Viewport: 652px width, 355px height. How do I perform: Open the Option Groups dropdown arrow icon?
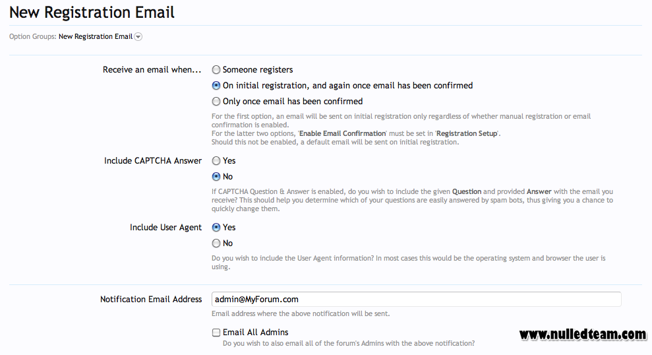(x=138, y=37)
